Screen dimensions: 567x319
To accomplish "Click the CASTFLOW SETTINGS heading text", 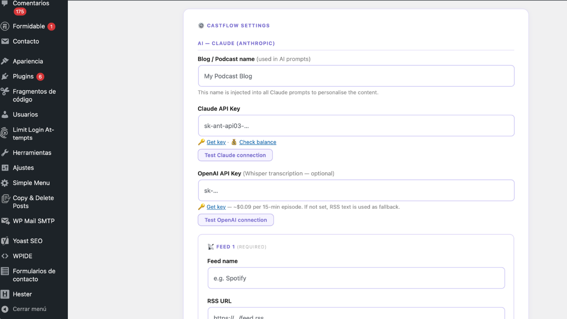I will click(x=238, y=26).
